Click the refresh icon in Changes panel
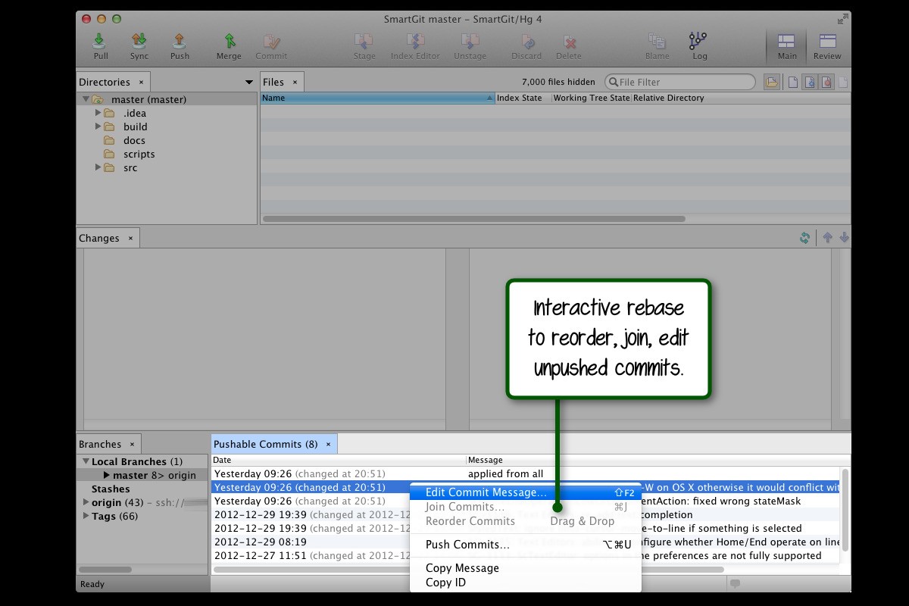909x606 pixels. point(805,238)
